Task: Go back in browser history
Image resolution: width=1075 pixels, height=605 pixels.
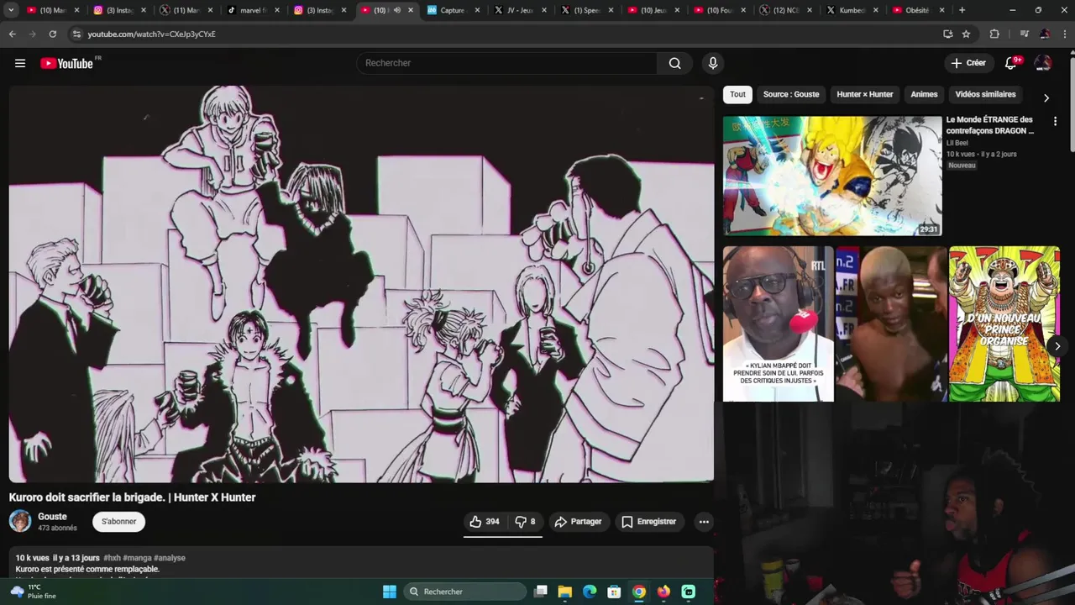Action: 12,34
